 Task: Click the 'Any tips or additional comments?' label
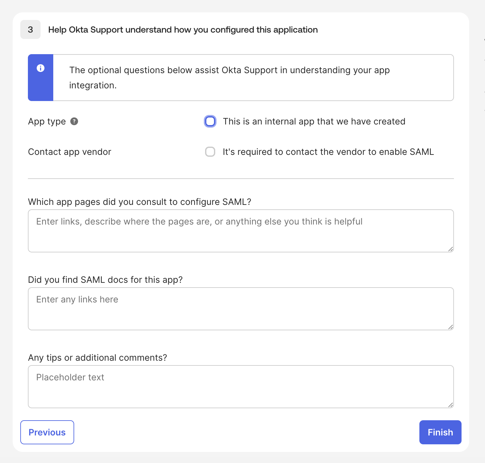(x=97, y=358)
